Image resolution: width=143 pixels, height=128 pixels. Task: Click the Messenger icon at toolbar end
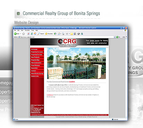pos(82,34)
